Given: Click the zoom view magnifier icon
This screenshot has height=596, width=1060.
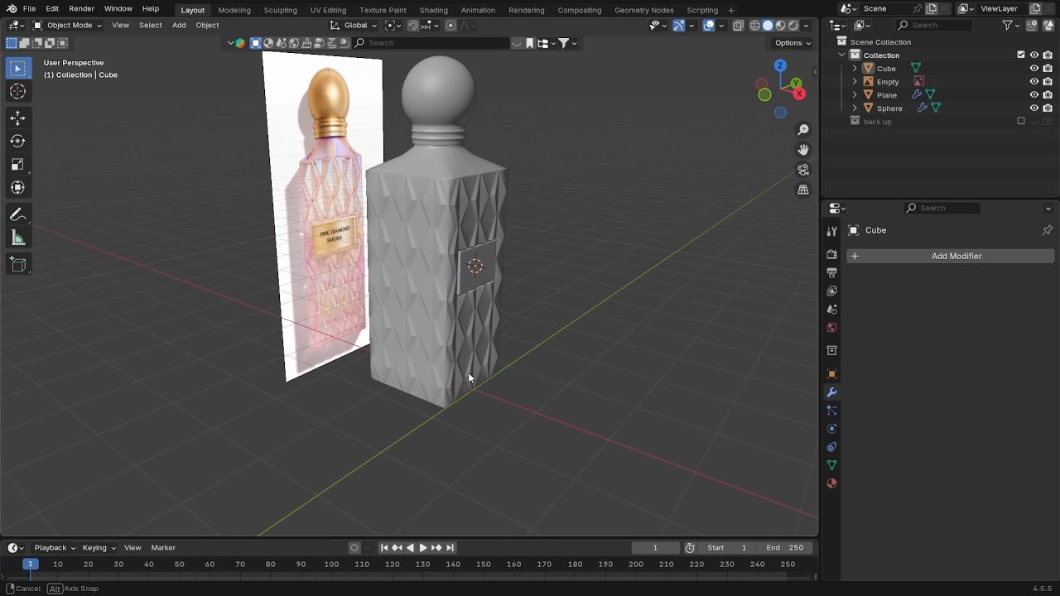Looking at the screenshot, I should point(802,130).
